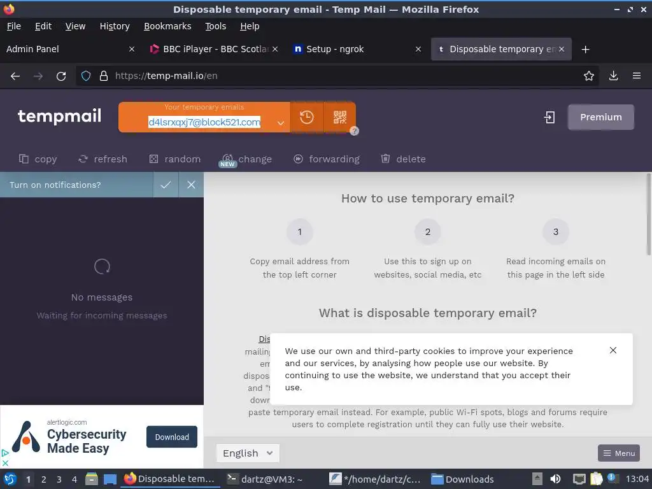652x489 pixels.
Task: Open the History menu
Action: [115, 26]
